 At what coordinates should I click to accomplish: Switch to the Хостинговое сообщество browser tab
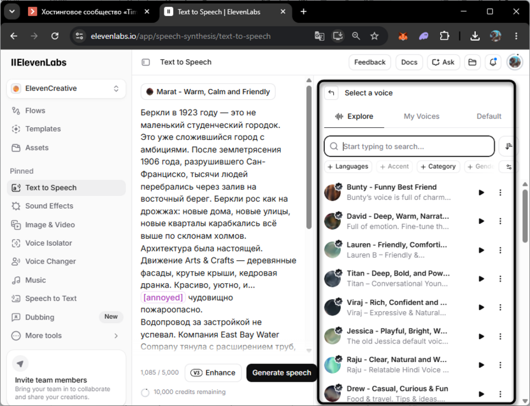[x=89, y=12]
